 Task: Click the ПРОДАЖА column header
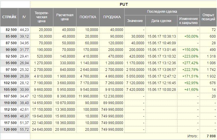[111, 17]
